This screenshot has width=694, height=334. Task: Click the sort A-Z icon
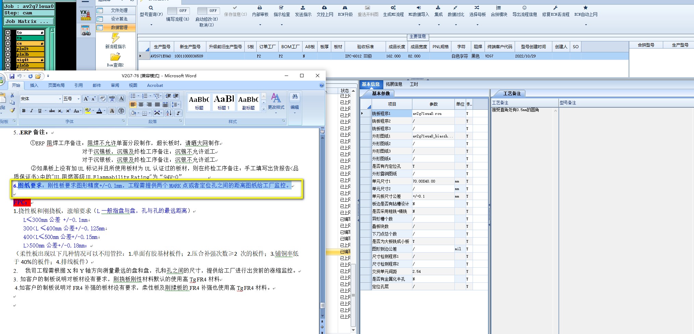[x=169, y=113]
